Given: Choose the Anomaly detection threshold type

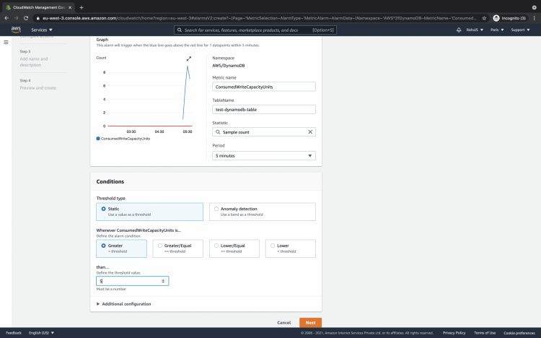Looking at the screenshot, I should coord(216,209).
